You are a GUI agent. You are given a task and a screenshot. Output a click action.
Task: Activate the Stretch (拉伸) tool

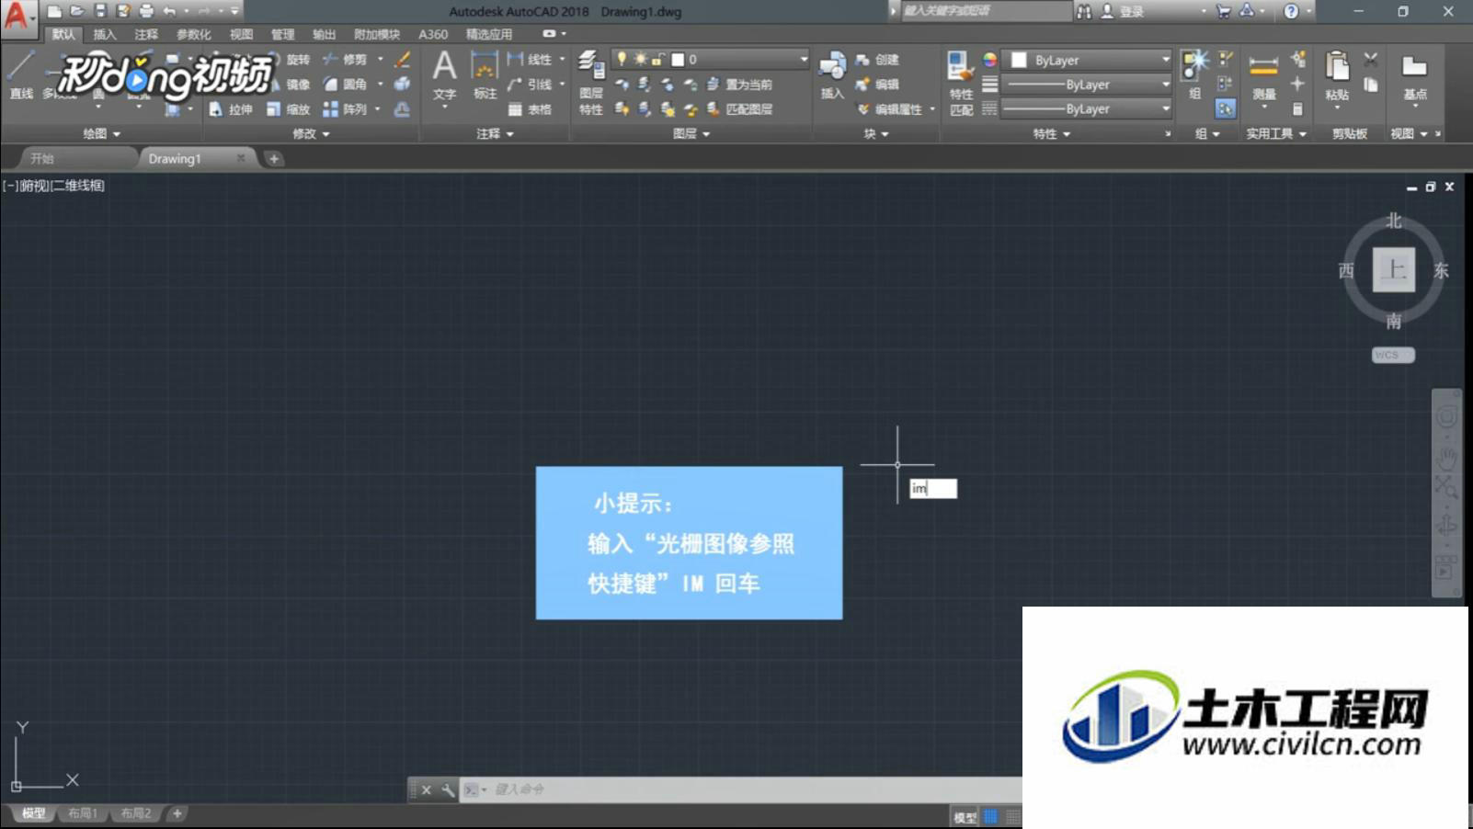pos(230,109)
